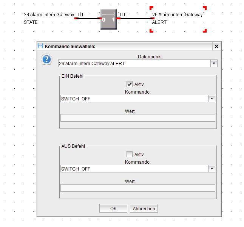Screen dimensions: 244x227
Task: Click the red output connector of the logic block
Action: 118,18
